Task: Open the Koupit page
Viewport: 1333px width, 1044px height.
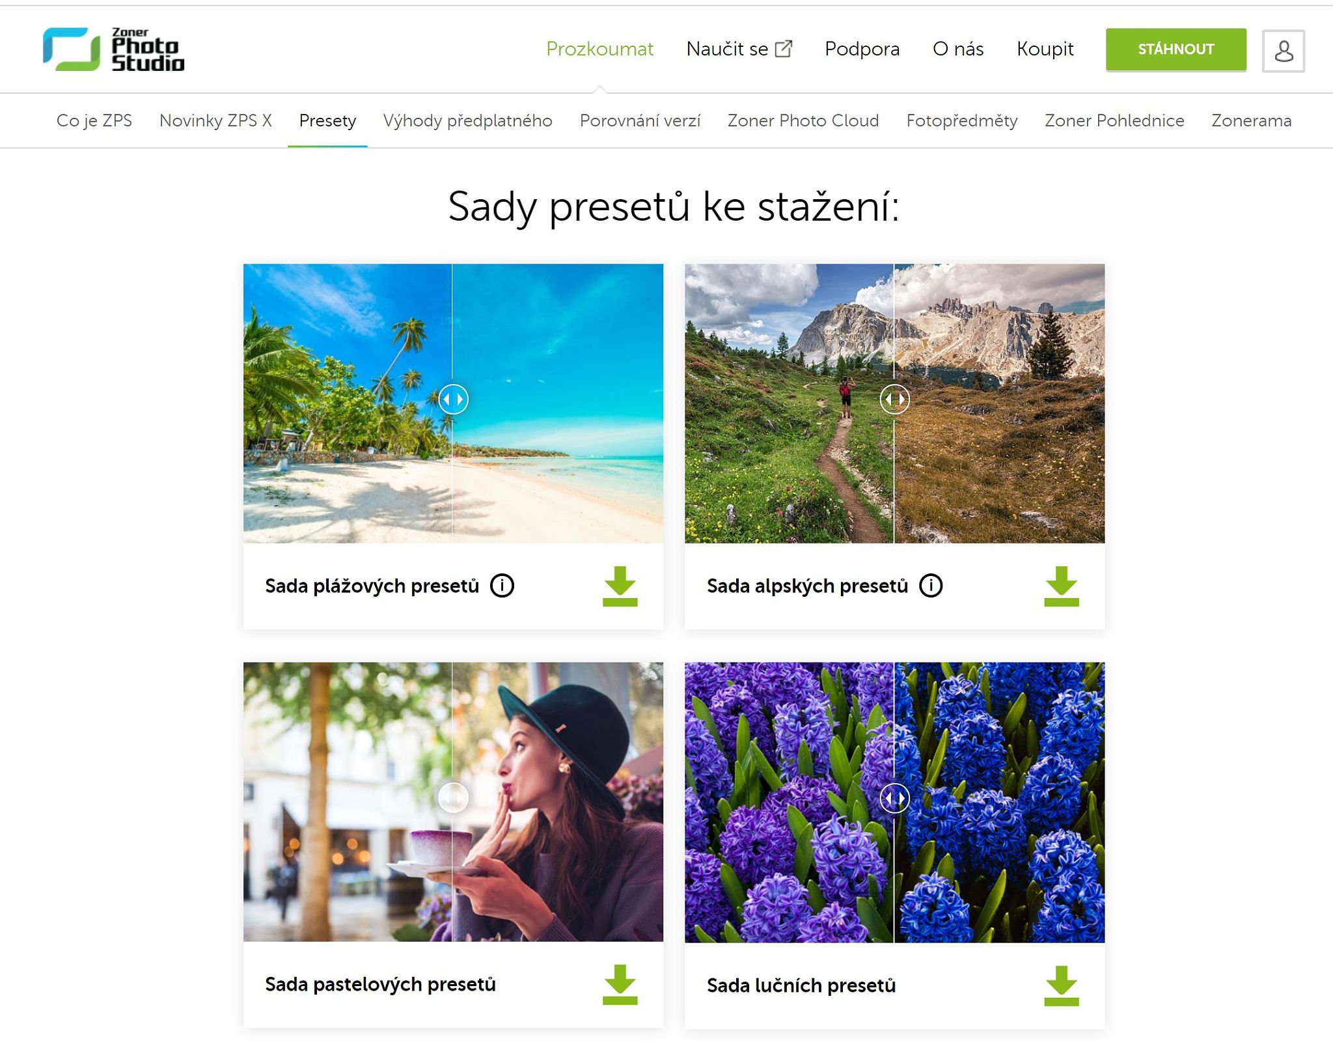Action: pyautogui.click(x=1045, y=49)
